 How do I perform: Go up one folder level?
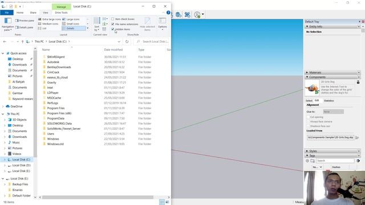pos(22,42)
